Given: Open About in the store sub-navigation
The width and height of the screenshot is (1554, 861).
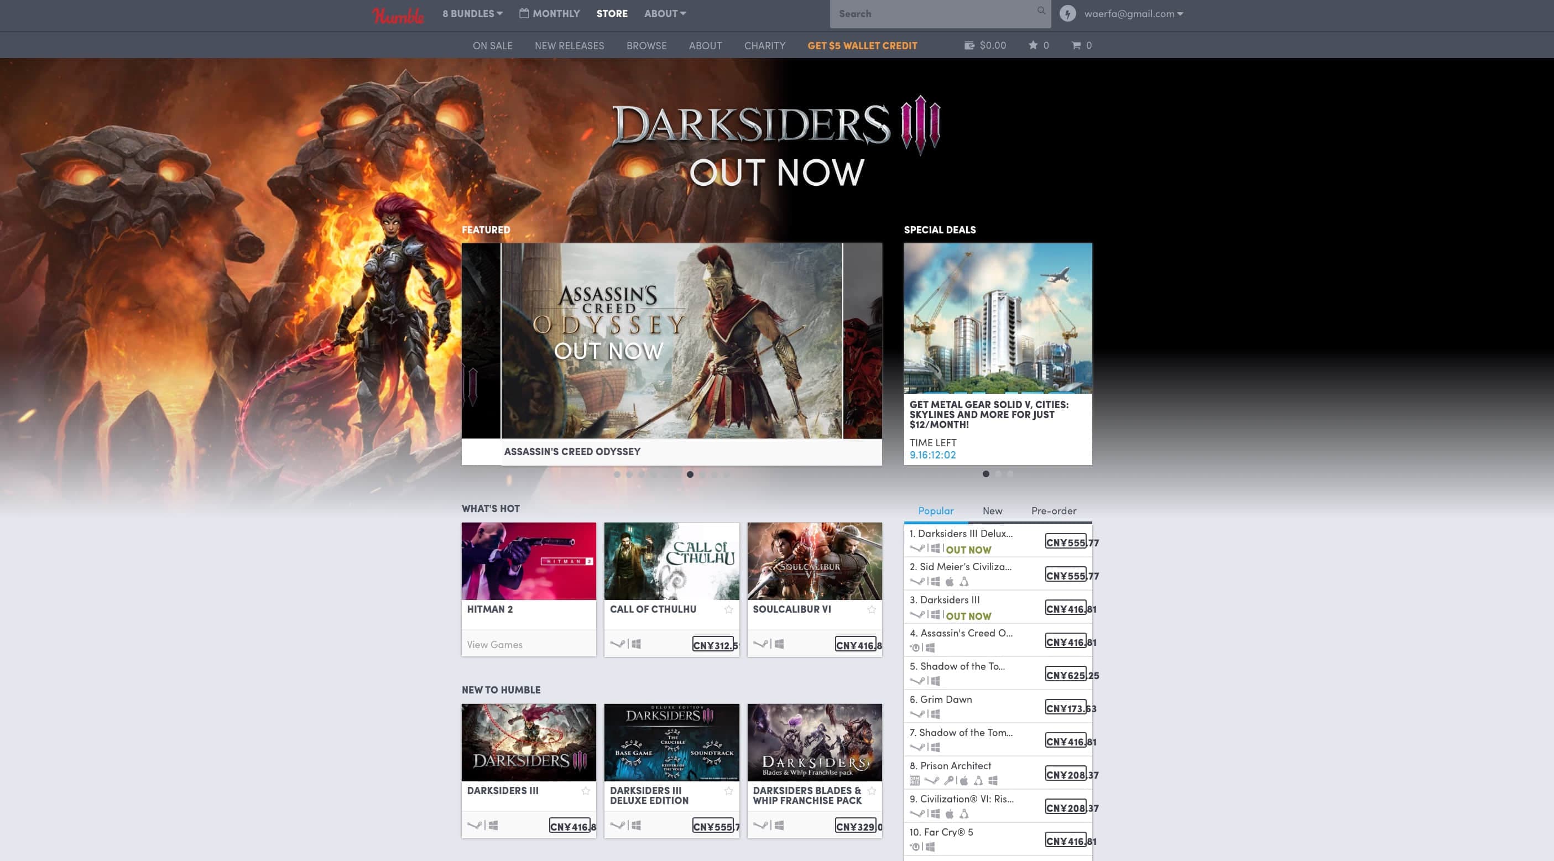Looking at the screenshot, I should click(x=705, y=45).
